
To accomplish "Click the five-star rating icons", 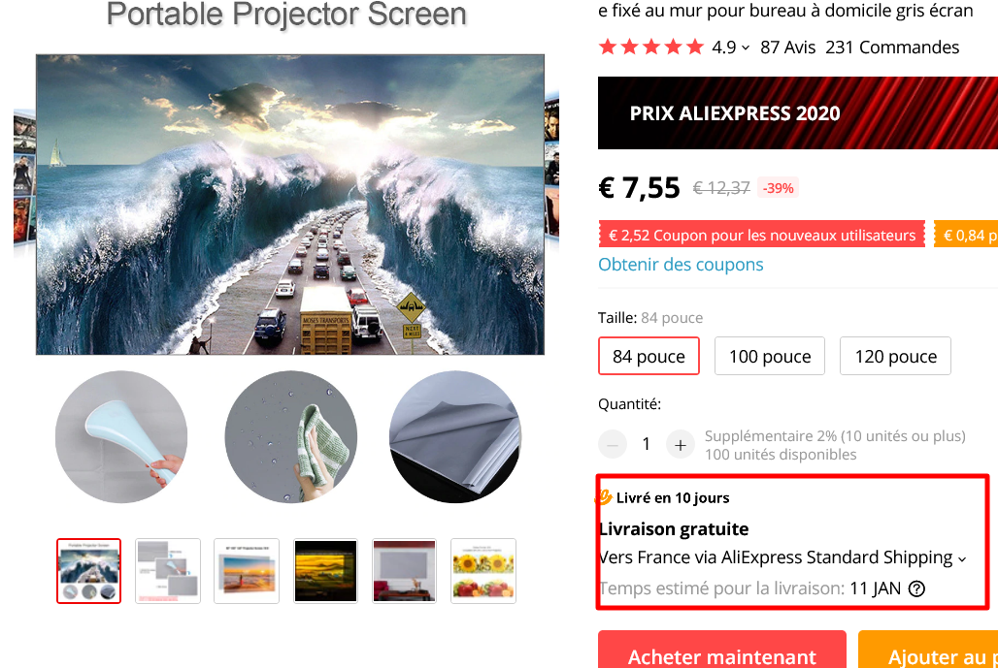I will pyautogui.click(x=651, y=48).
